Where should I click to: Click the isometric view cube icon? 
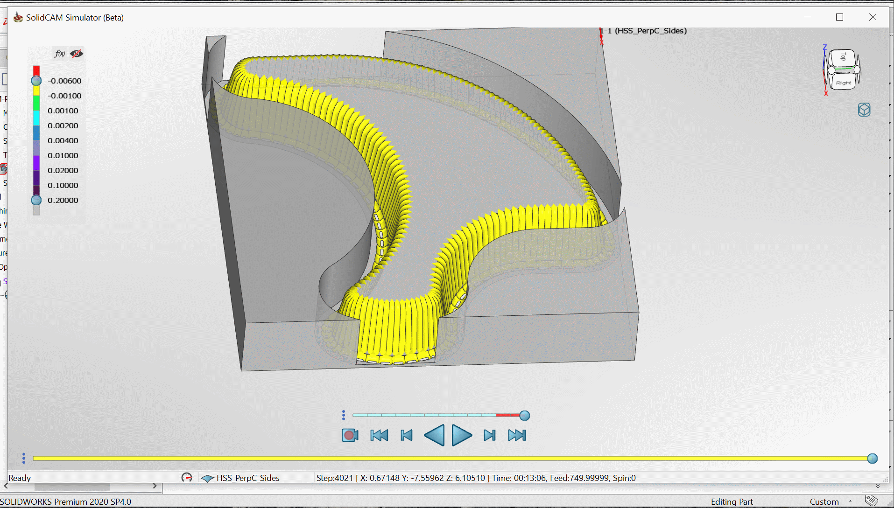[864, 110]
